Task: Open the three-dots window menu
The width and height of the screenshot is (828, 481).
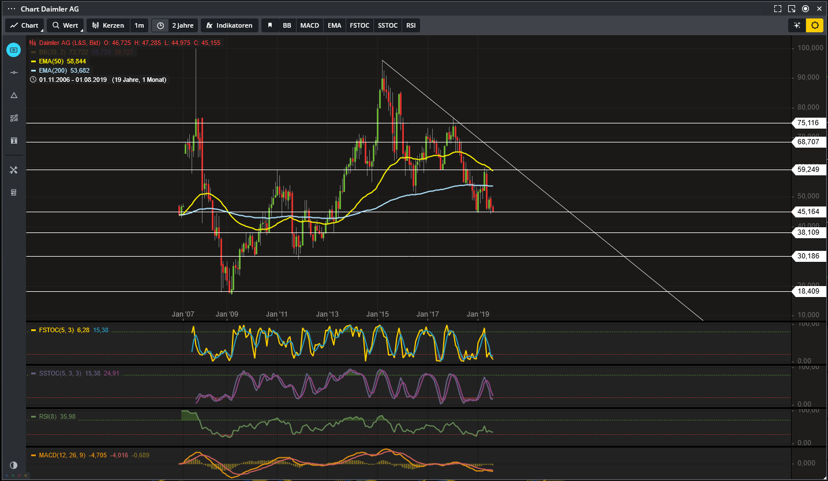Action: (x=11, y=9)
